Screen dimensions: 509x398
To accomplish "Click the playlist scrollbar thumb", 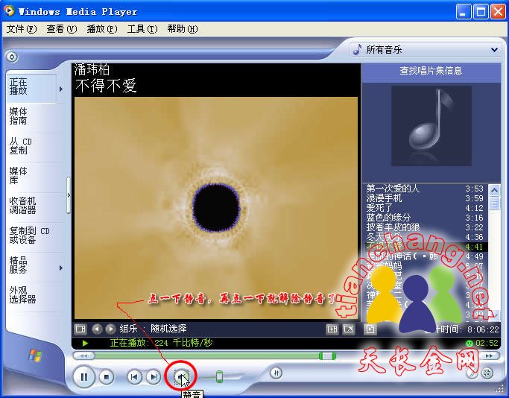I will click(494, 203).
